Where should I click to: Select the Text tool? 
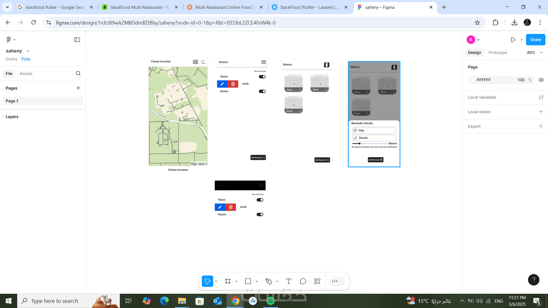[289, 281]
